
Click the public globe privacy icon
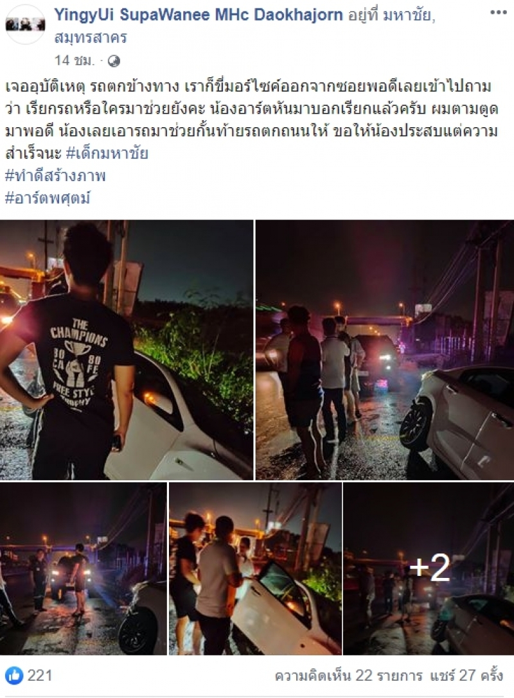tap(114, 60)
